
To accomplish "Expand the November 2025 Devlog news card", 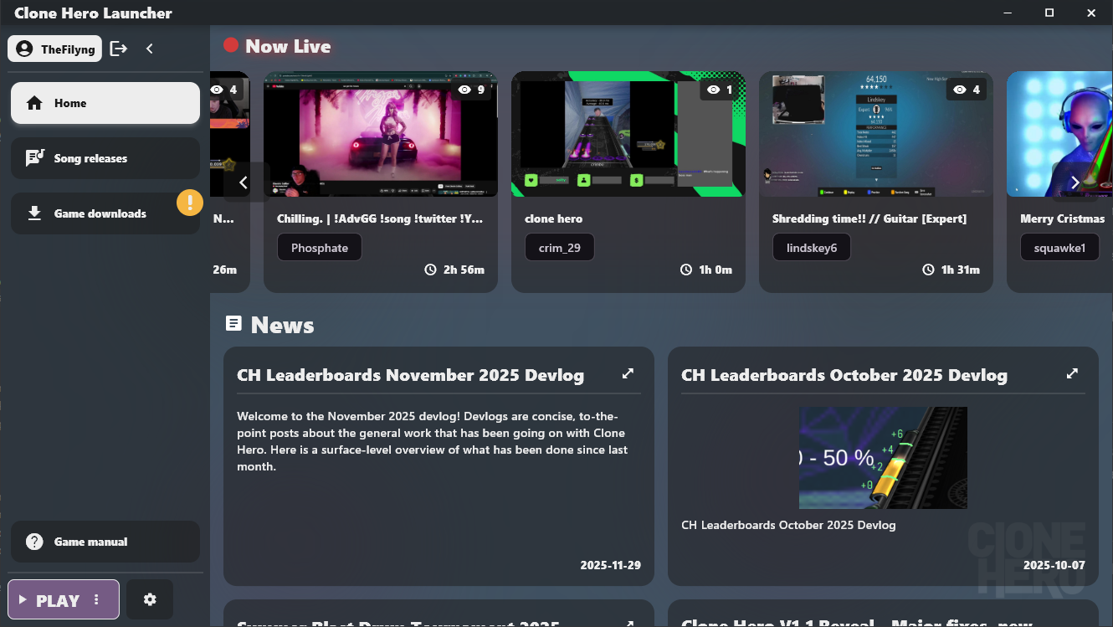I will [x=628, y=374].
